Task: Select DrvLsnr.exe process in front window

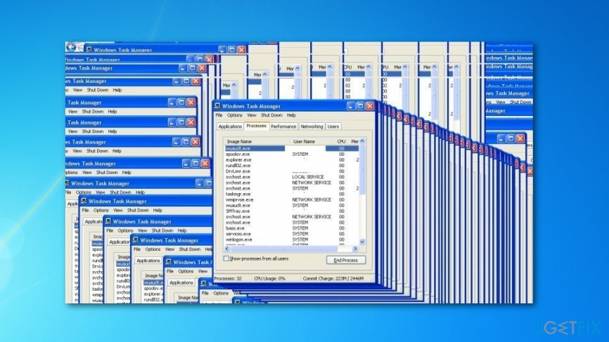Action: coord(238,171)
